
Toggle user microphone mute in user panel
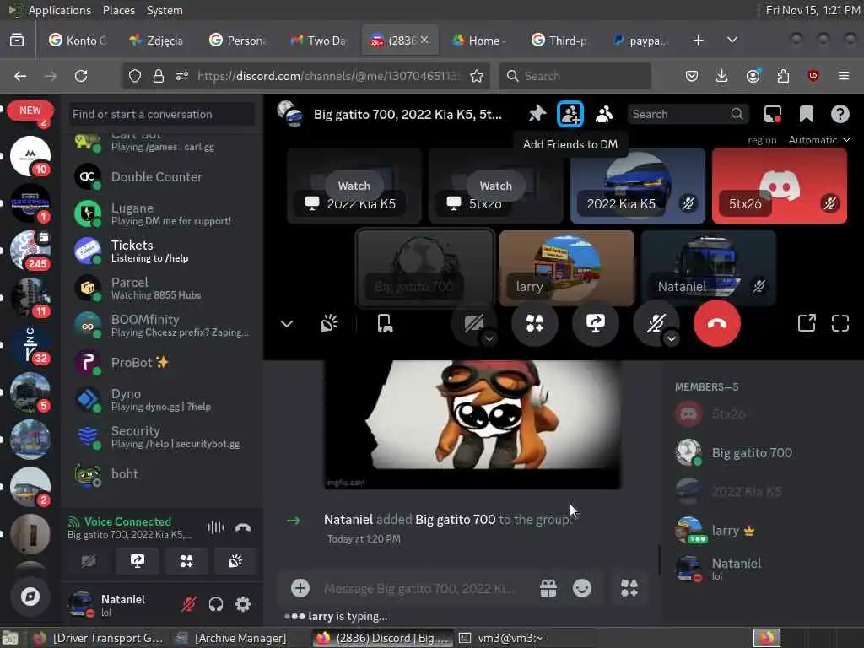pyautogui.click(x=188, y=604)
